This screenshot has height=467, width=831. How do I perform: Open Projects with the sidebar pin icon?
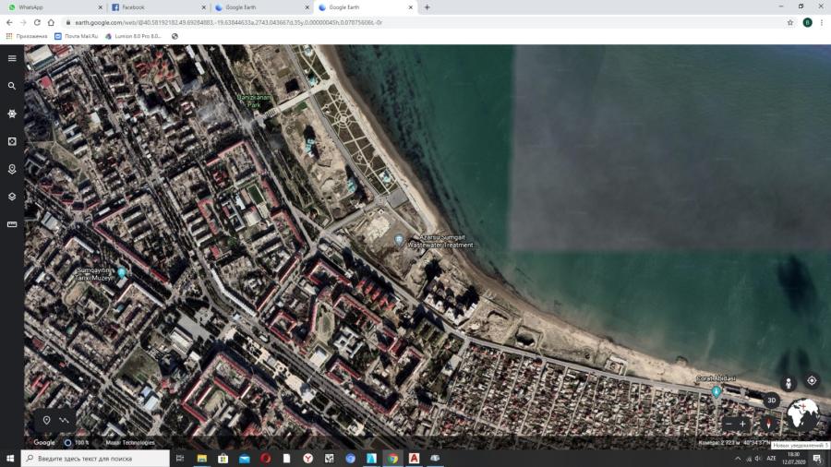12,169
